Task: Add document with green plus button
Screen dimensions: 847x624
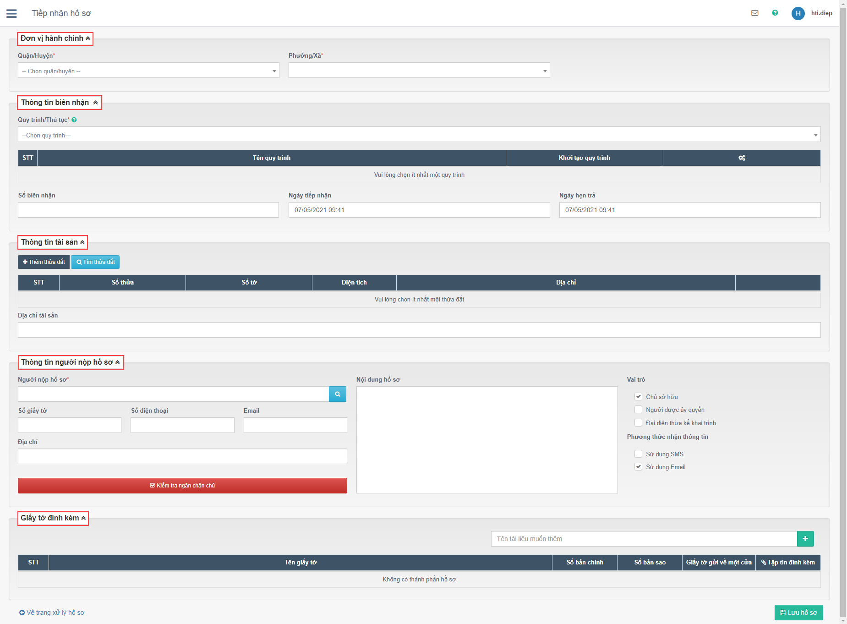Action: (805, 539)
